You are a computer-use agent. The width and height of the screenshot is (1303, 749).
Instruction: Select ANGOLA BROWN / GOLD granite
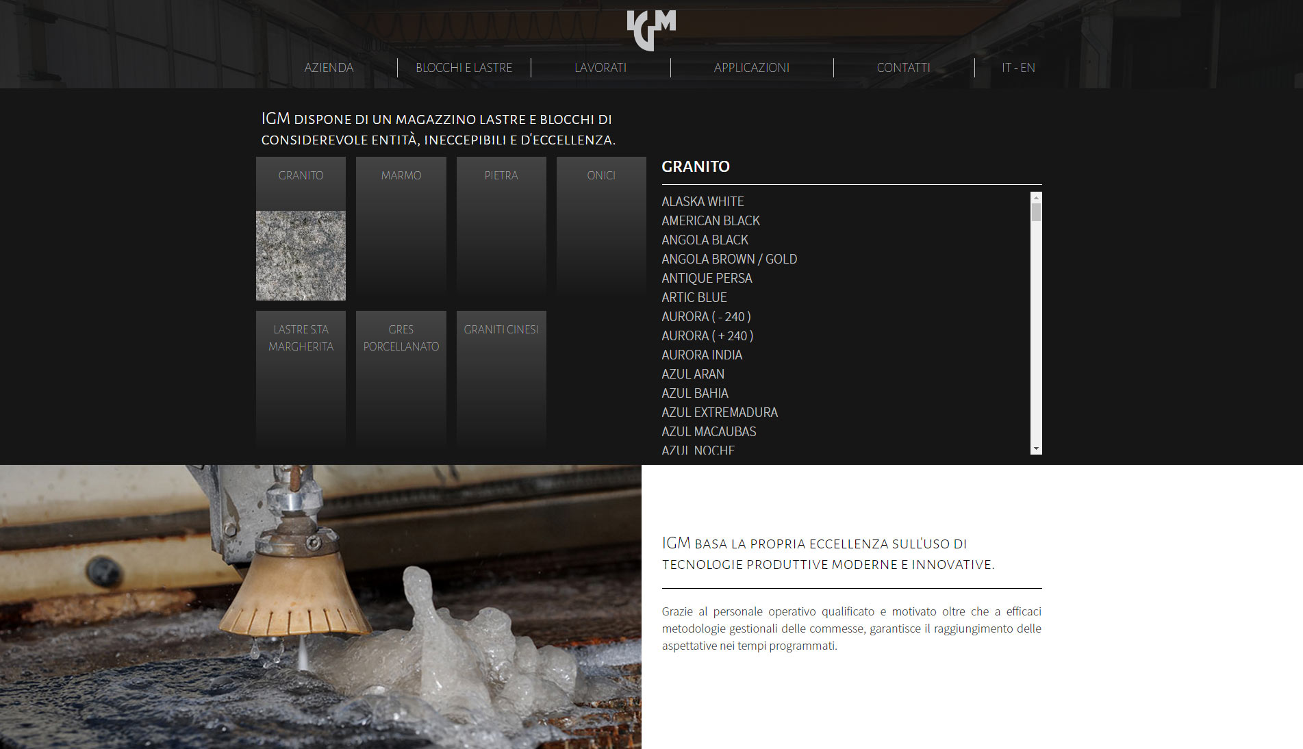(x=729, y=259)
